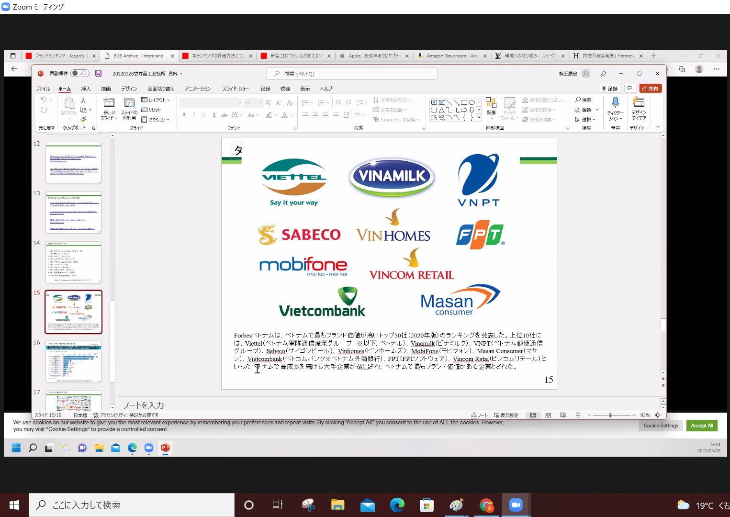
Task: Switch to Slide Show (スライドショー) tab
Action: click(236, 89)
